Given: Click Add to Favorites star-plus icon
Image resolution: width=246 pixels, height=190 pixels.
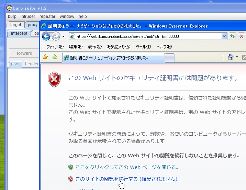Looking at the screenshot, I should pos(54,57).
